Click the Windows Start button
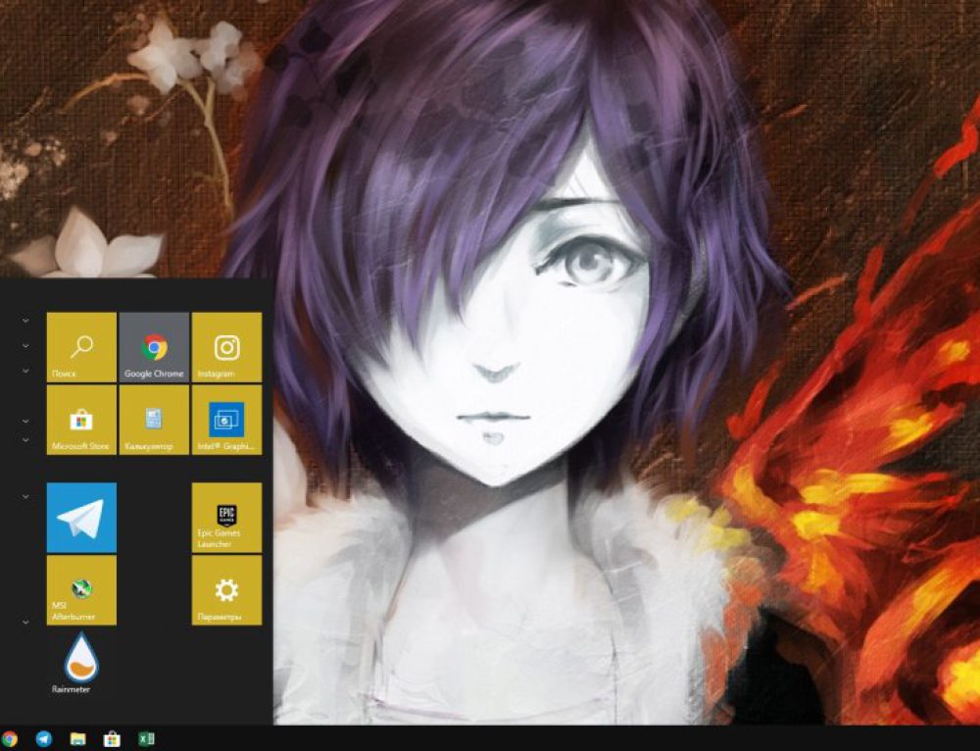The width and height of the screenshot is (980, 751). 3,738
